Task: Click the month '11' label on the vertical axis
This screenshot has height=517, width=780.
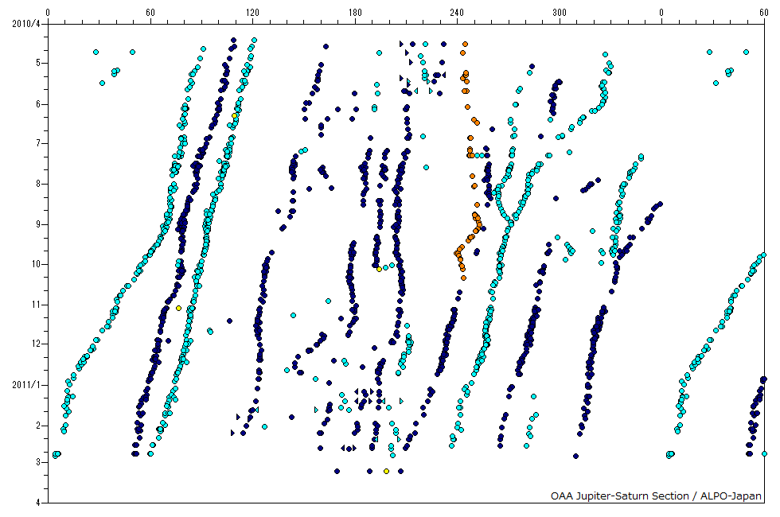Action: pyautogui.click(x=36, y=305)
